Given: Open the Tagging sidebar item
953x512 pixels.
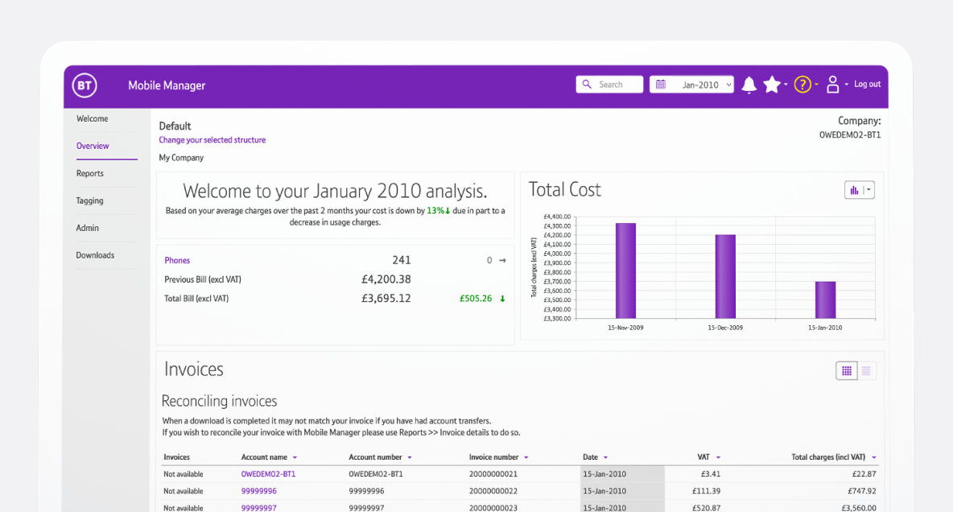Looking at the screenshot, I should point(90,200).
